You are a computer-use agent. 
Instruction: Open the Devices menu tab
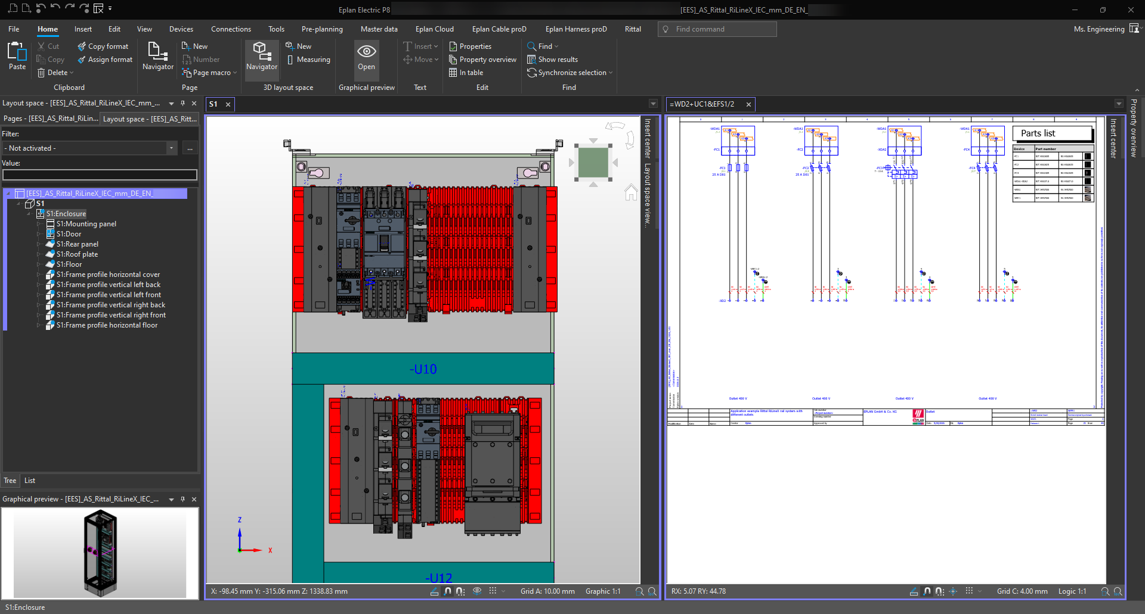[181, 29]
